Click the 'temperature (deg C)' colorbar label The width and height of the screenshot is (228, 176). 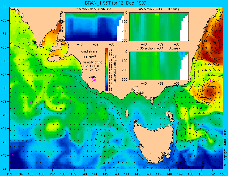pos(115,69)
